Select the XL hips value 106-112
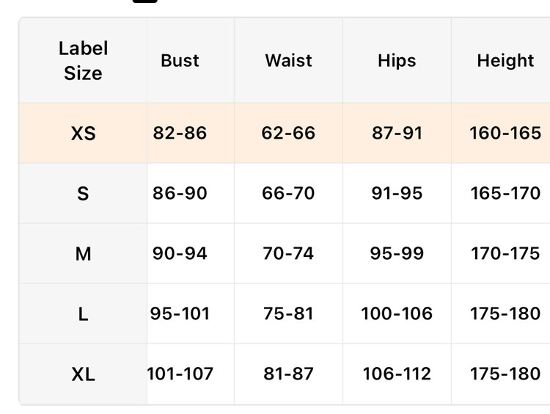 (x=397, y=374)
